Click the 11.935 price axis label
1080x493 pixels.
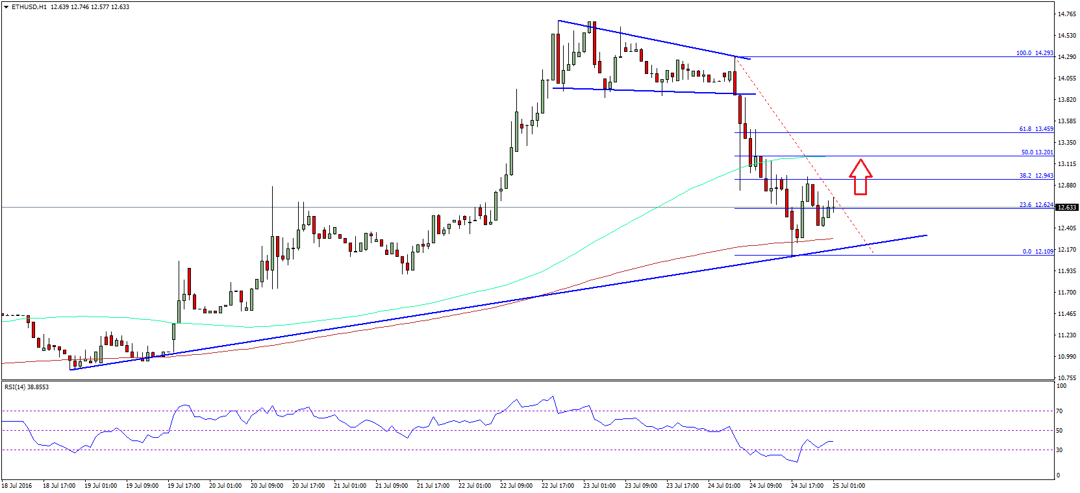coord(1066,271)
